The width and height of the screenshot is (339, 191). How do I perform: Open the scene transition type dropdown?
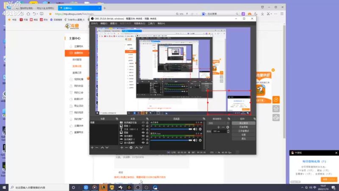coord(218,123)
